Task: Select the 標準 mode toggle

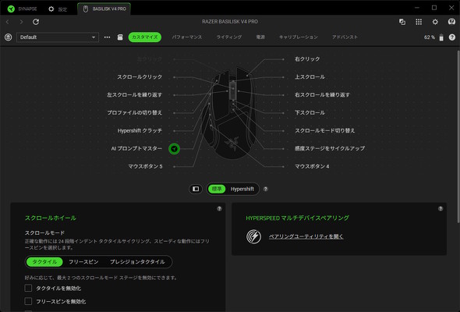Action: point(217,189)
